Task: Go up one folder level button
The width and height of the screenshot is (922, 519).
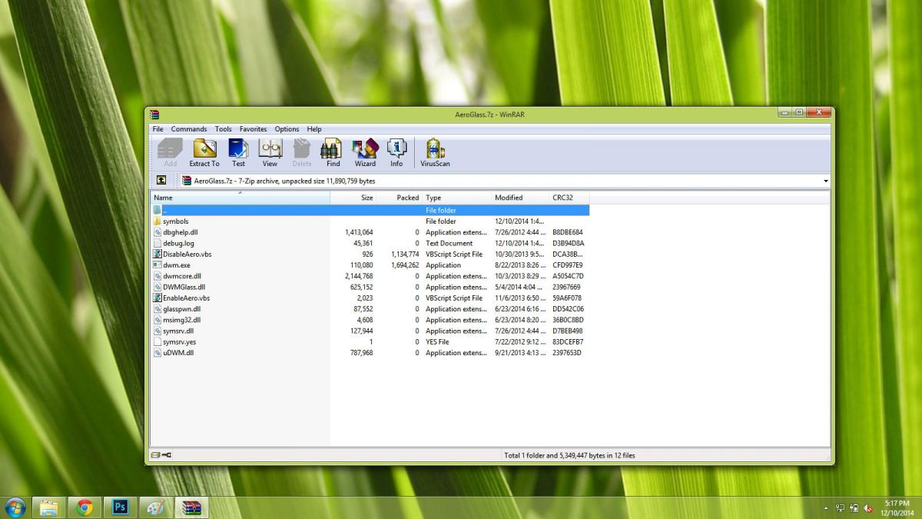Action: tap(161, 181)
